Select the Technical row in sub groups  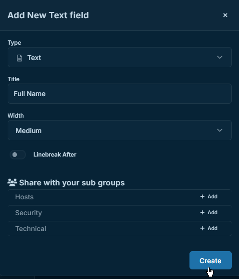tap(120, 229)
